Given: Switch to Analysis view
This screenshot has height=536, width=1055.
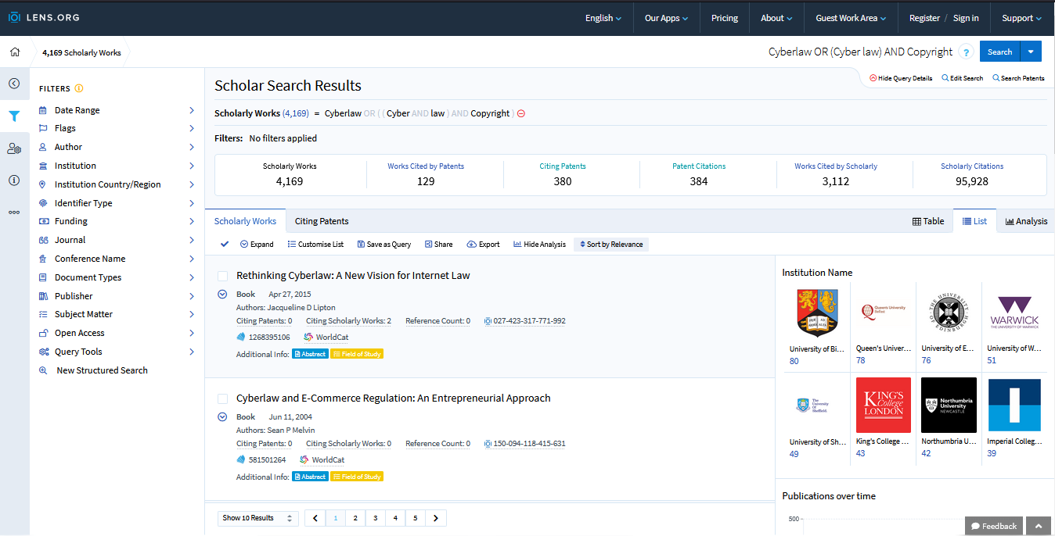Looking at the screenshot, I should click(x=1026, y=221).
